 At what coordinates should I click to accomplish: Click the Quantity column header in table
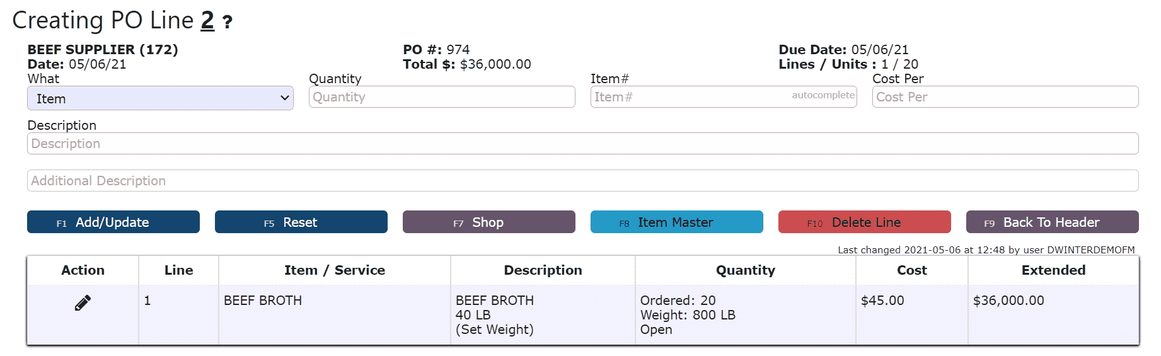point(746,270)
